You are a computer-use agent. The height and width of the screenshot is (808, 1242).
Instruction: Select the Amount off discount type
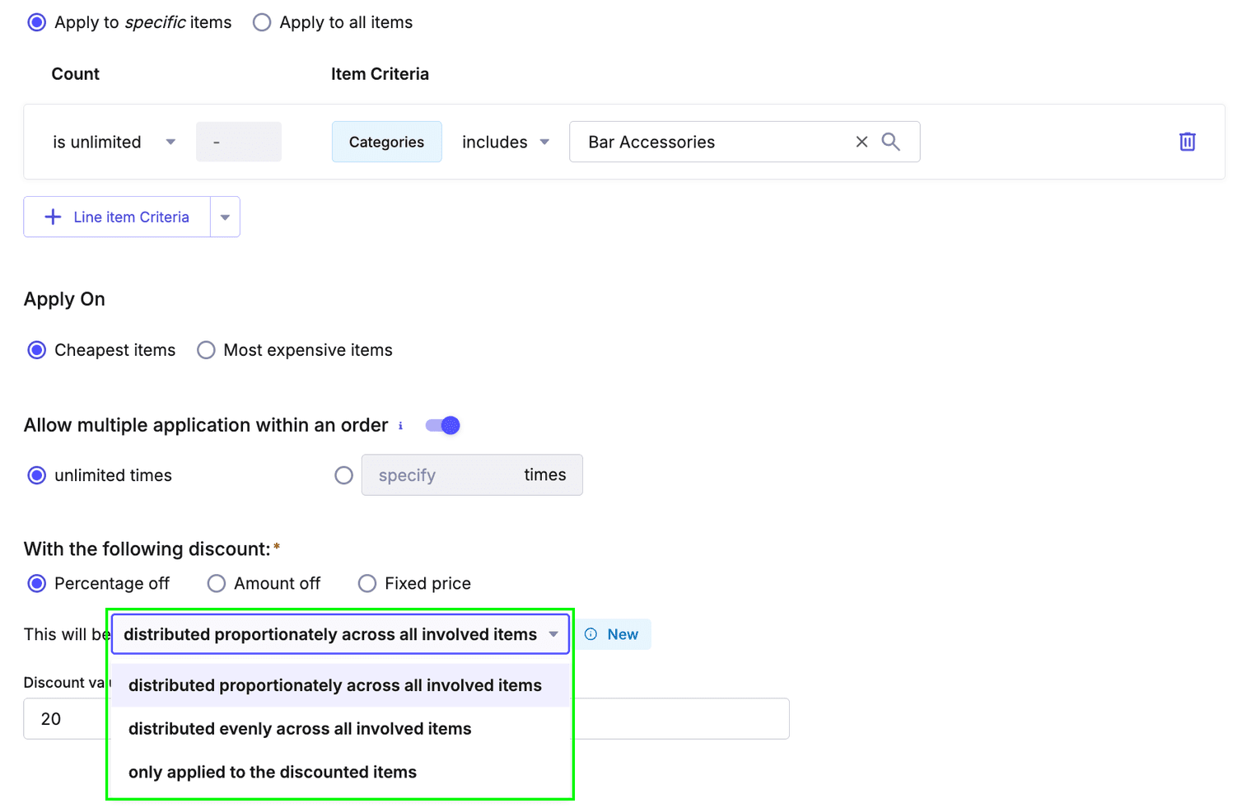tap(216, 583)
